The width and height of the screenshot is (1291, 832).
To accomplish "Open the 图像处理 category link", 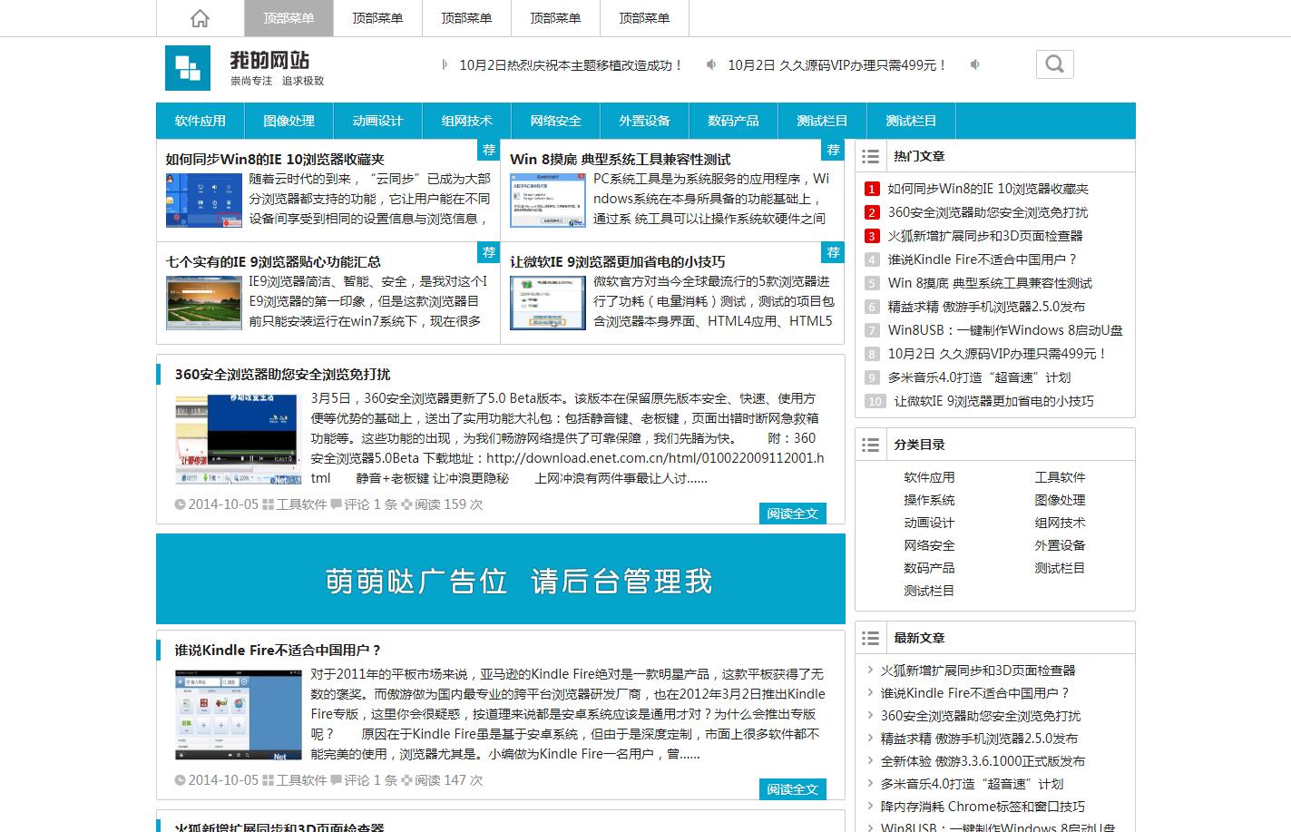I will tap(1059, 499).
